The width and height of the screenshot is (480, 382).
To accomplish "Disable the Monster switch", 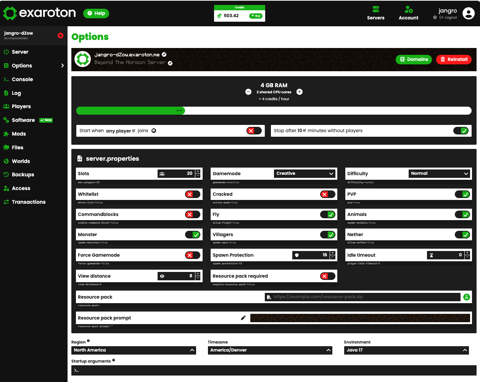I will coord(193,235).
